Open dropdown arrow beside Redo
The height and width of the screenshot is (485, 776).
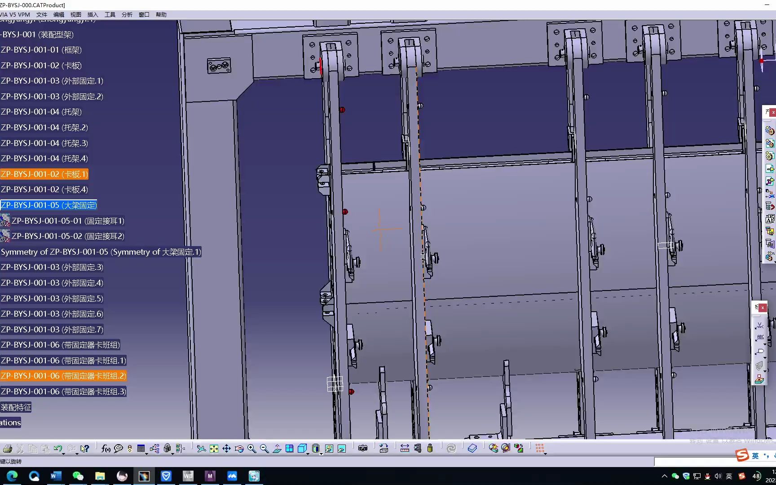(x=77, y=454)
